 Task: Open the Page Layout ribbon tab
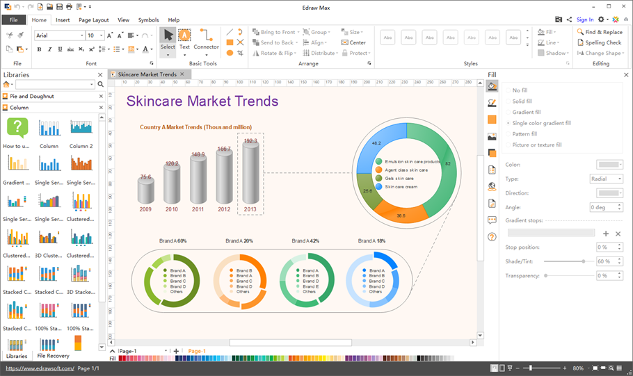(93, 20)
